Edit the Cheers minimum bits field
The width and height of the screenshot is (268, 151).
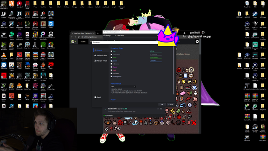[156, 60]
